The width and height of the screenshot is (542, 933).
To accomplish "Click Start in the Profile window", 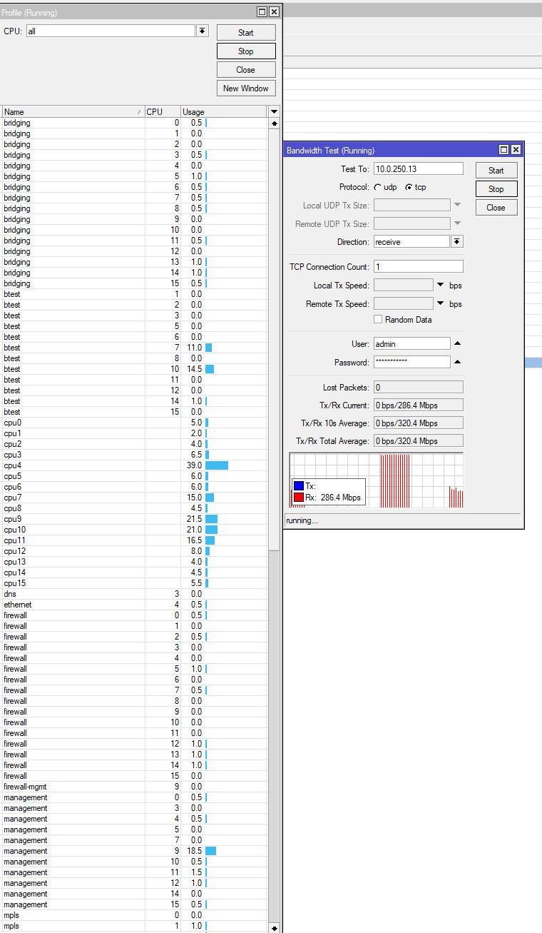I will [x=246, y=33].
